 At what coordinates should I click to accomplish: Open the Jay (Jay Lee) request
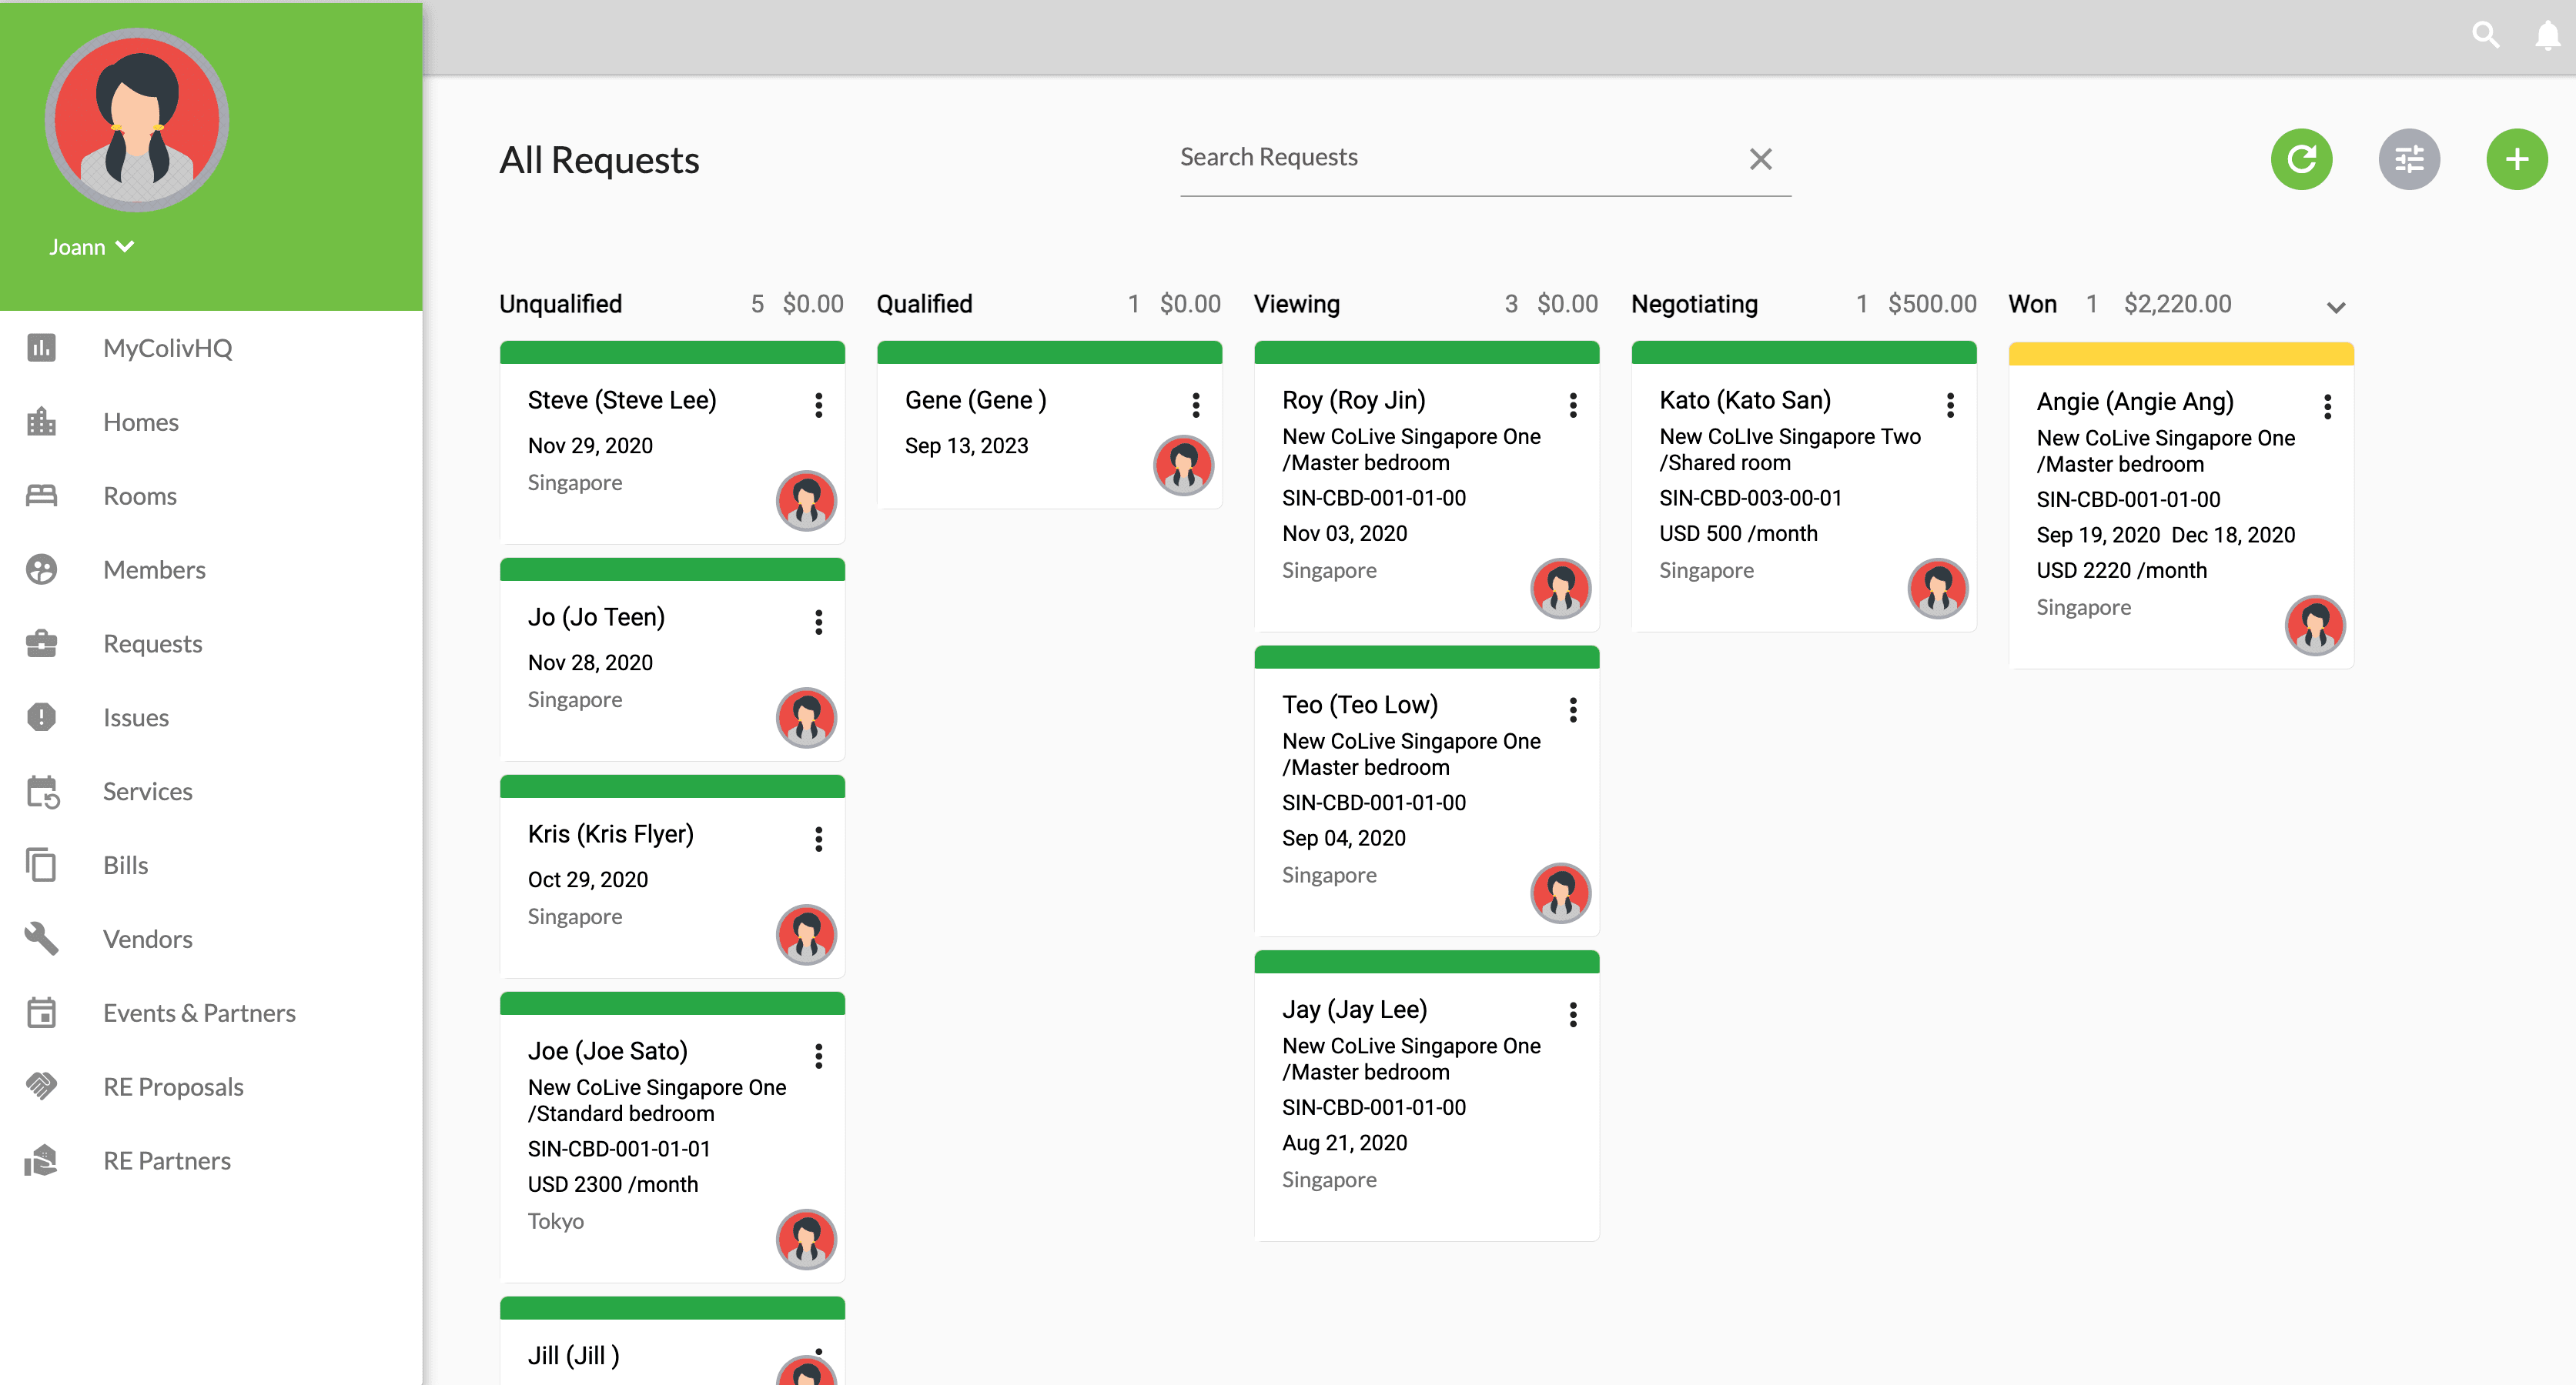tap(1354, 1010)
